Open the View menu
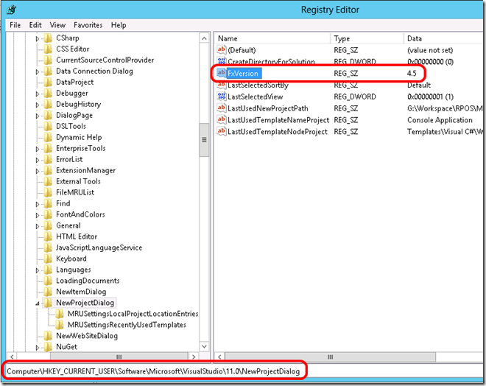486x386 pixels. [x=57, y=25]
